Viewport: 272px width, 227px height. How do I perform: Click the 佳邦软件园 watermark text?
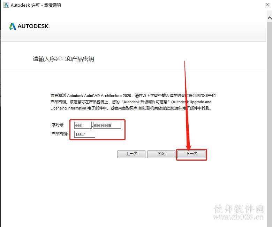(x=239, y=209)
